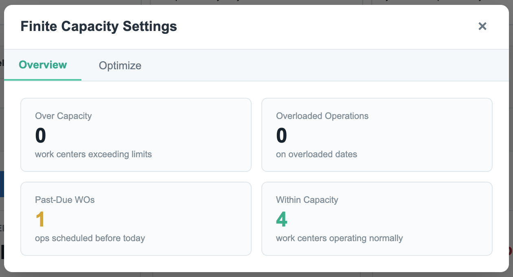The width and height of the screenshot is (513, 277).
Task: Close the Finite Capacity Settings dialog
Action: tap(482, 26)
